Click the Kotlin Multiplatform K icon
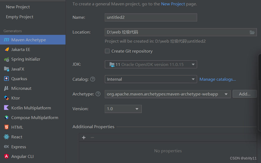Image resolution: width=261 pixels, height=163 pixels. (x=6, y=108)
